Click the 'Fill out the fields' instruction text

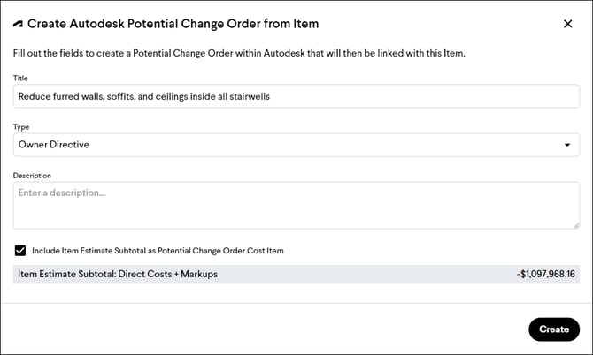tap(241, 54)
